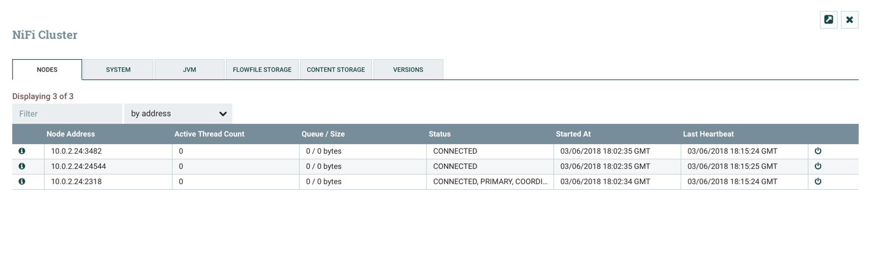Sort nodes by Status column

click(x=440, y=134)
